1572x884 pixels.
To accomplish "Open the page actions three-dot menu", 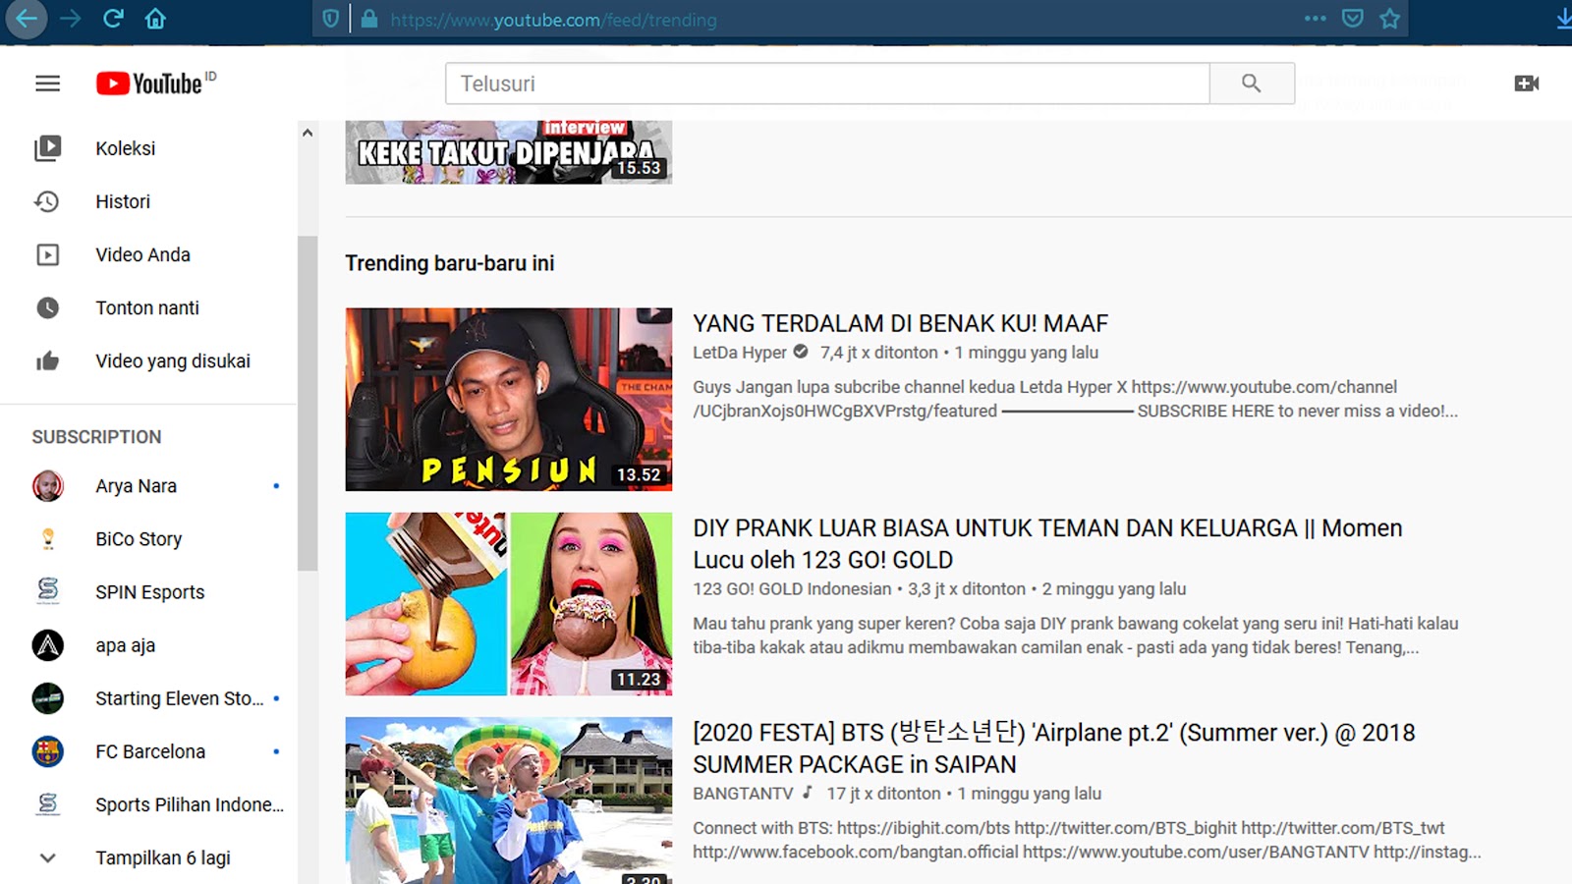I will click(x=1315, y=19).
